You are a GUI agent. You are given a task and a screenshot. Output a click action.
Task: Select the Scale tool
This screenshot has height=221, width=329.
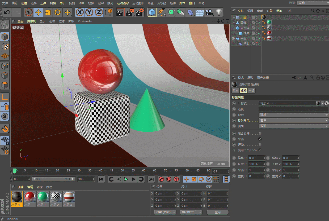click(48, 12)
